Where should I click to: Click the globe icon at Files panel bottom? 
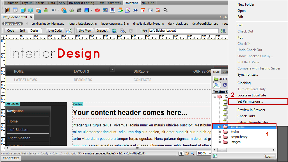215,156
